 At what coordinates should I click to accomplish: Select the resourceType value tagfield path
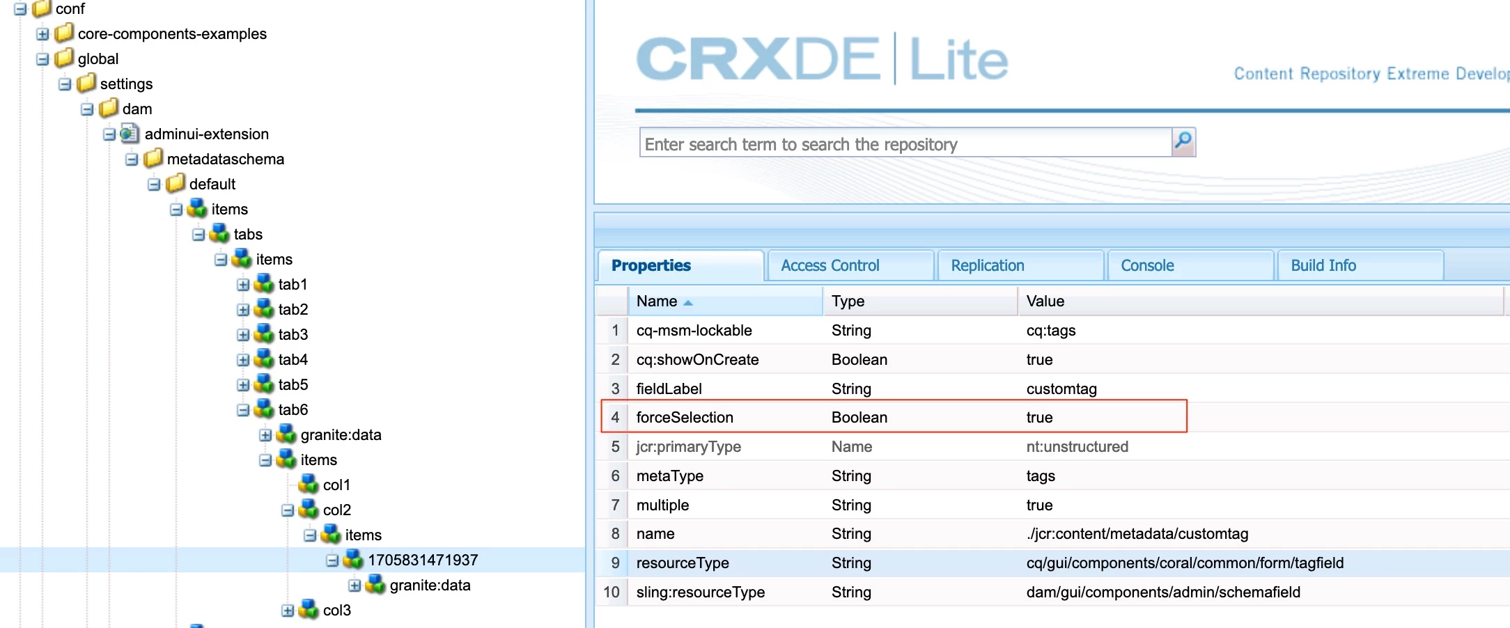coord(1185,563)
